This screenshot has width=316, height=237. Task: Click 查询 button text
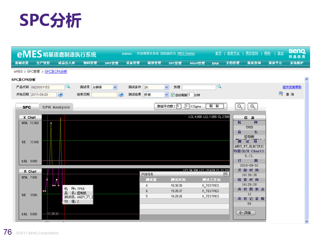tap(290, 94)
